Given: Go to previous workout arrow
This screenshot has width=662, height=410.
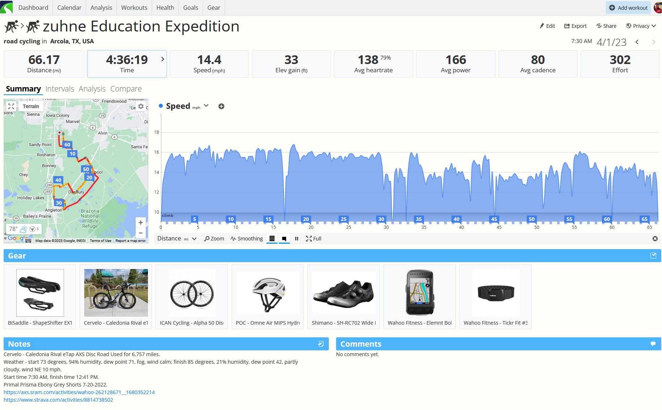Looking at the screenshot, I should tap(637, 42).
